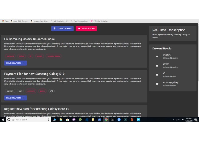Click 'Attitude: Negative' under problem keyword
Viewport: 199px width, 141px height.
(x=170, y=58)
